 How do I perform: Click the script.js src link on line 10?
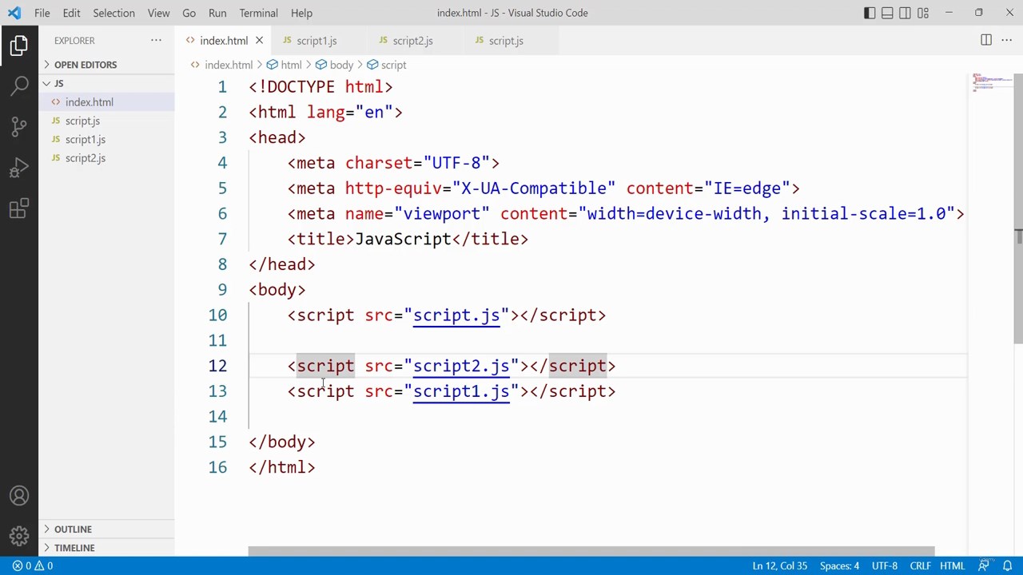tap(456, 315)
